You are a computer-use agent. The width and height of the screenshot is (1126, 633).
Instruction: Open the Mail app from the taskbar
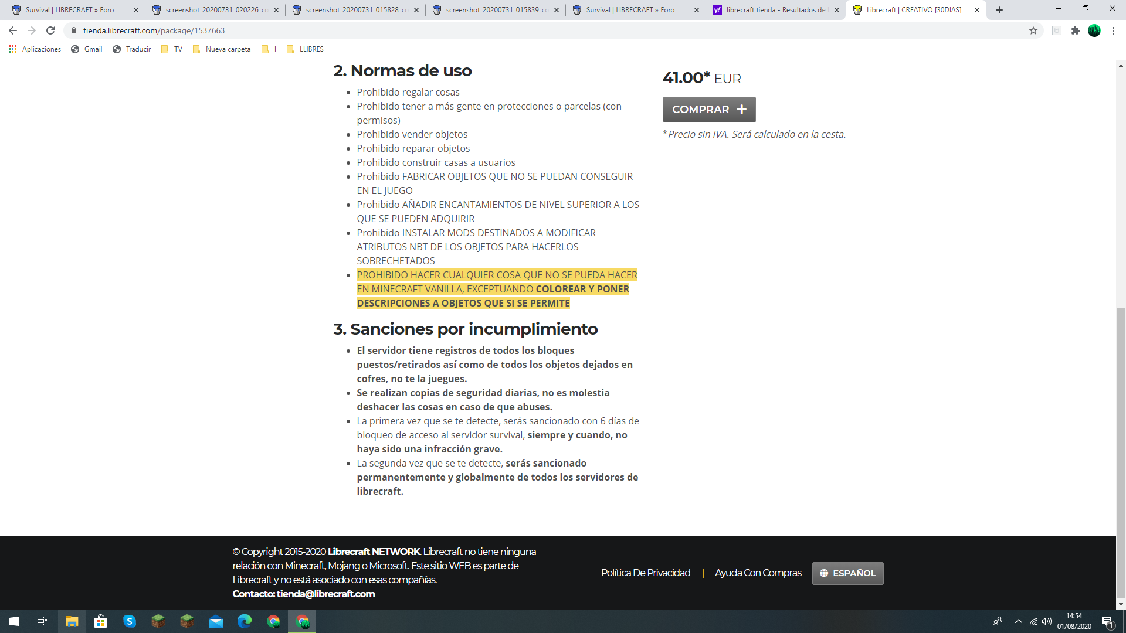coord(215,621)
